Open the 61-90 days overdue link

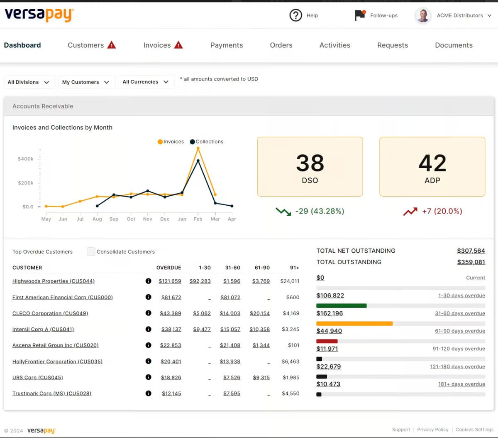point(460,331)
